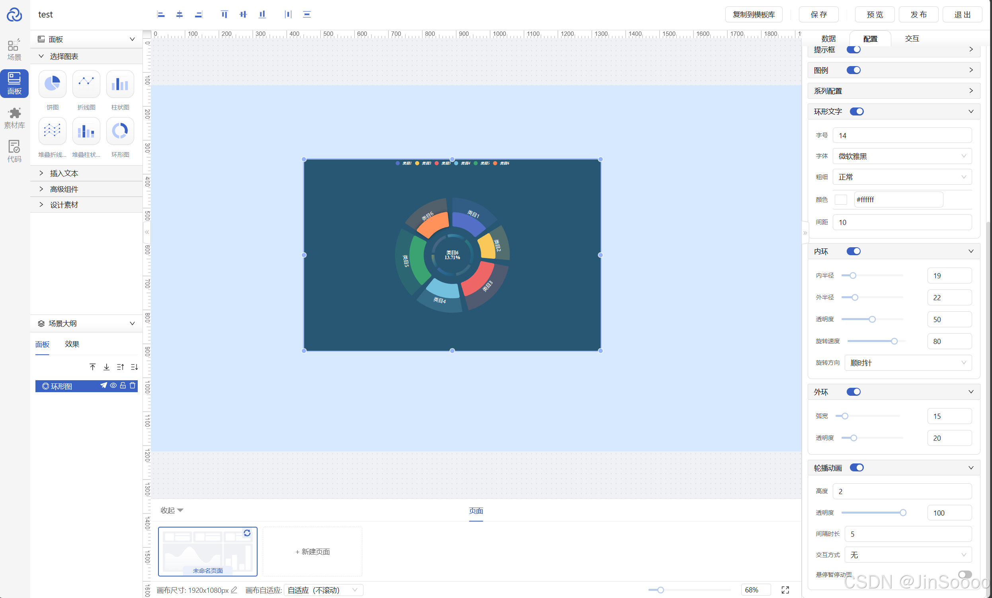
Task: Open the 代码 sidebar panel
Action: coord(14,151)
